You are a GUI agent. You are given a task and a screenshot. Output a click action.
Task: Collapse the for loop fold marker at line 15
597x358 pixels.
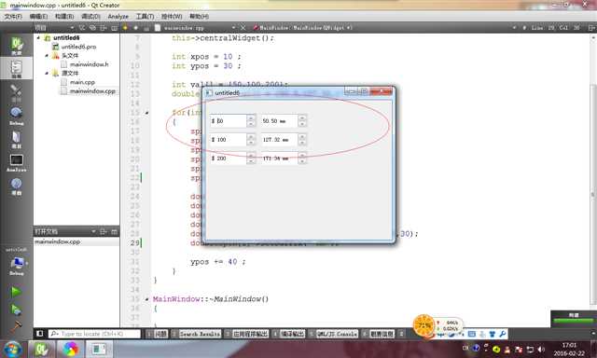[x=146, y=113]
